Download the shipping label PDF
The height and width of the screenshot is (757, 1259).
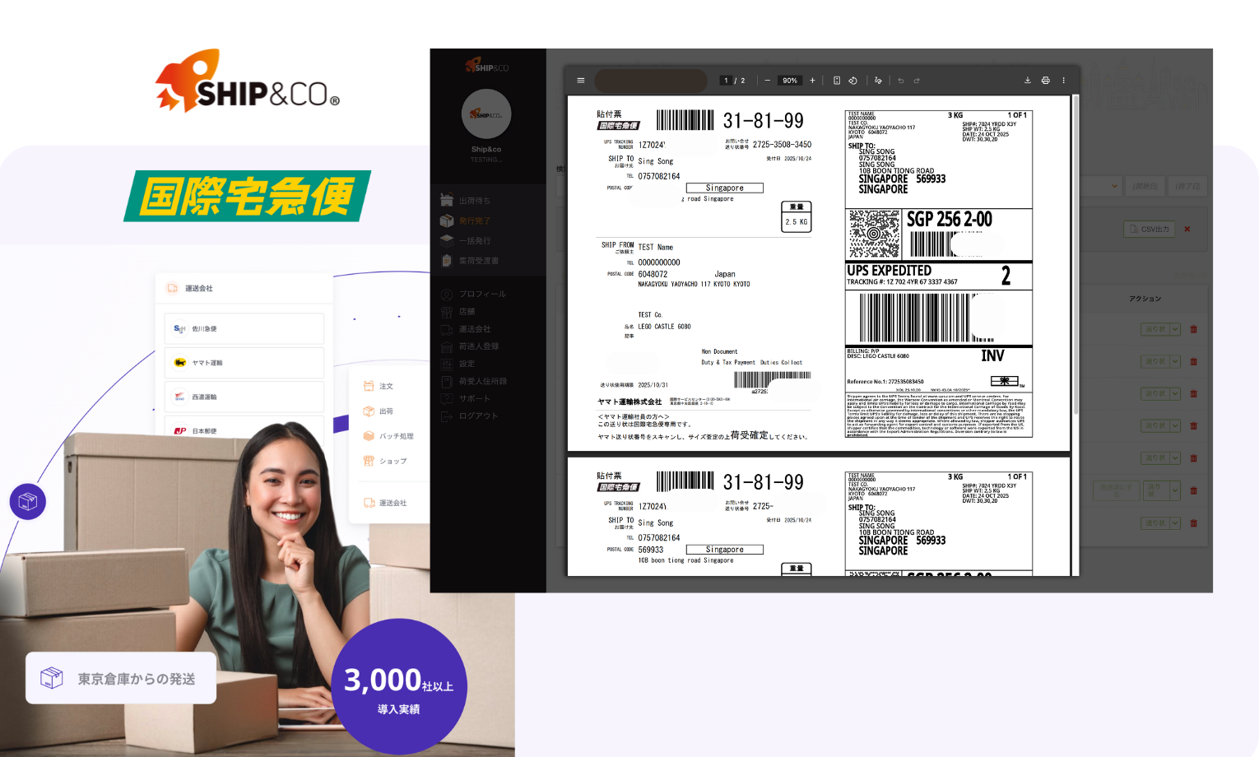1028,81
